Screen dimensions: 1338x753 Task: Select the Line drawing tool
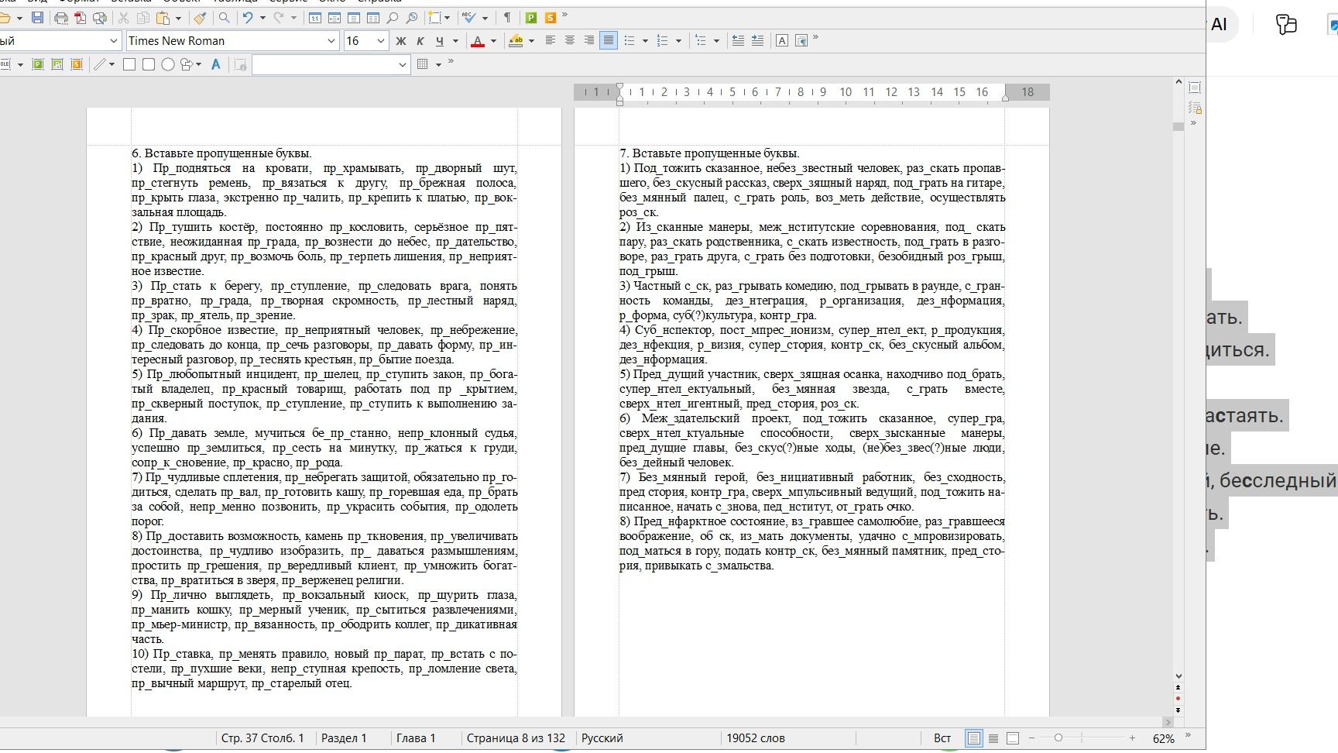[100, 64]
